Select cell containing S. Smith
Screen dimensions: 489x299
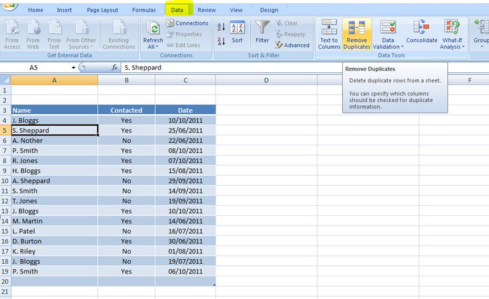(x=54, y=191)
